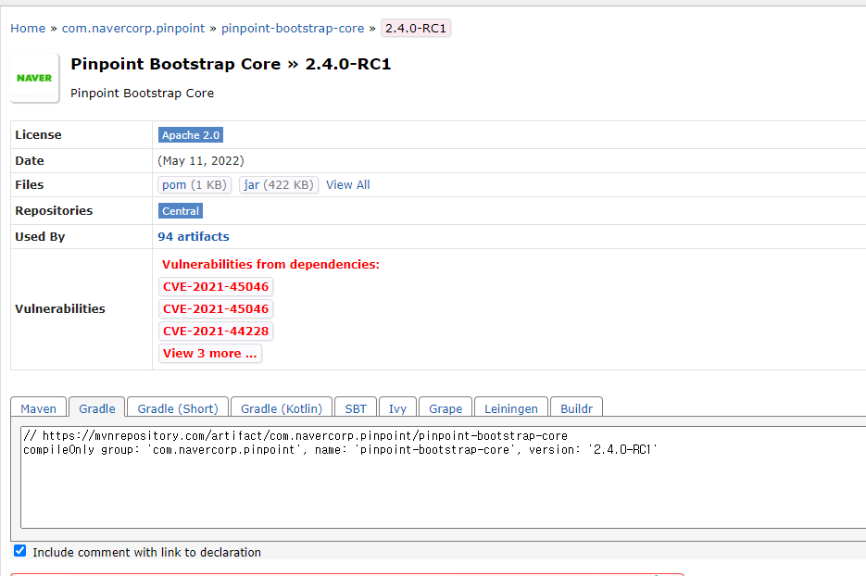Image resolution: width=866 pixels, height=576 pixels.
Task: Go to Home via breadcrumb link
Action: coord(28,28)
